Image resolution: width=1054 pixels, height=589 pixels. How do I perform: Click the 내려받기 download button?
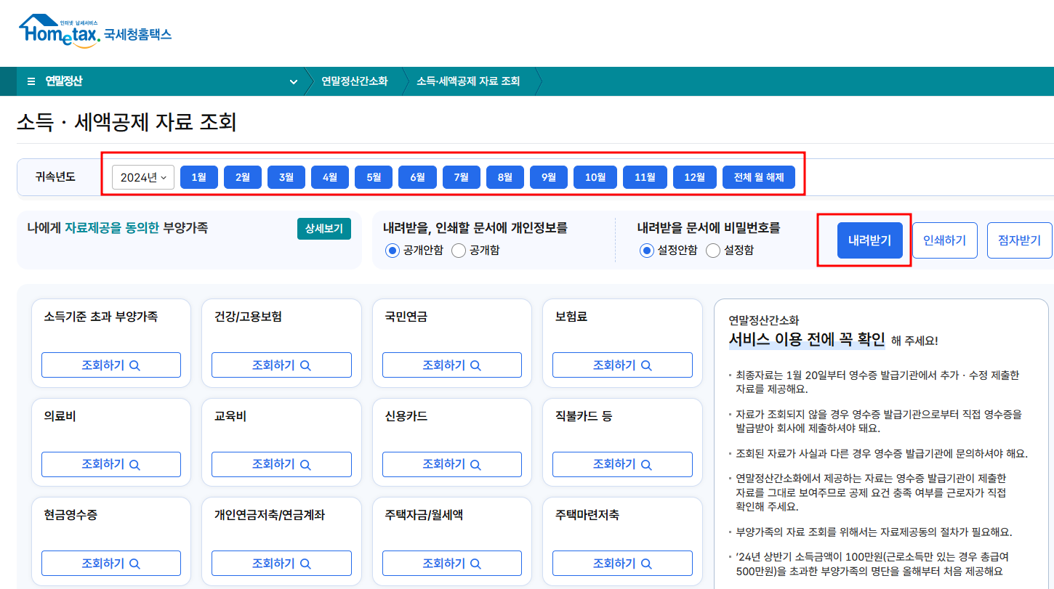tap(869, 240)
